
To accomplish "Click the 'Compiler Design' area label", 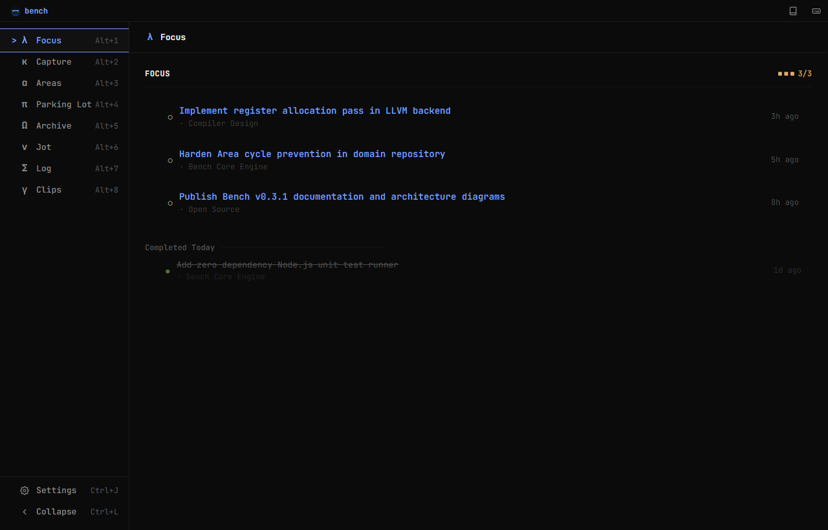I will pos(223,123).
